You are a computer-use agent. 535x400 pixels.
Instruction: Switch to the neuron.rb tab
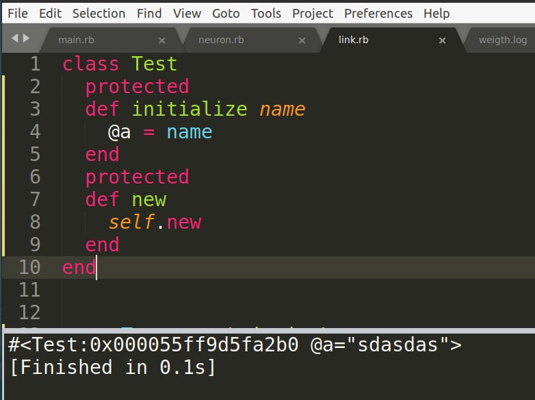[220, 40]
